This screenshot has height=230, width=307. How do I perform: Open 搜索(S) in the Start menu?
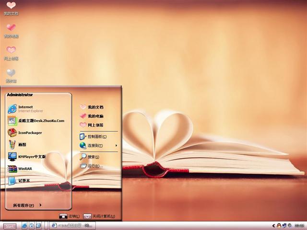pyautogui.click(x=90, y=157)
